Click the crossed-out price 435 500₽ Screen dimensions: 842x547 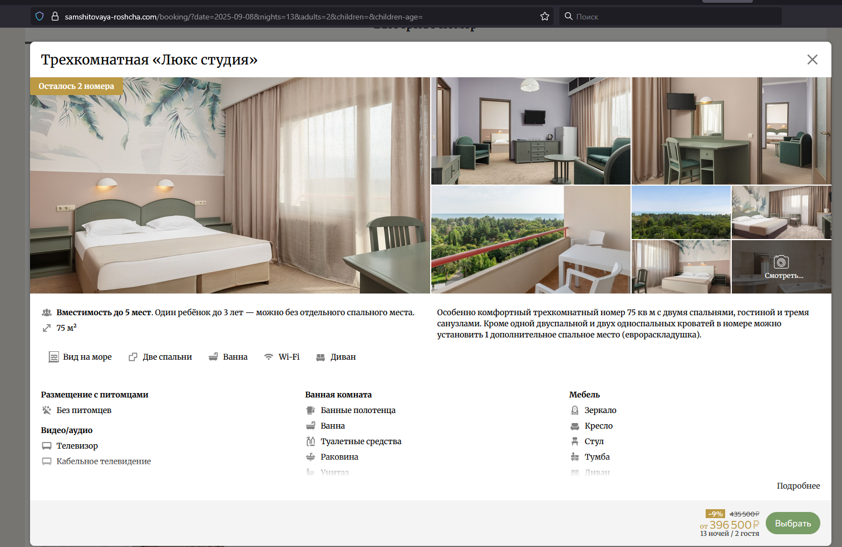tap(744, 514)
